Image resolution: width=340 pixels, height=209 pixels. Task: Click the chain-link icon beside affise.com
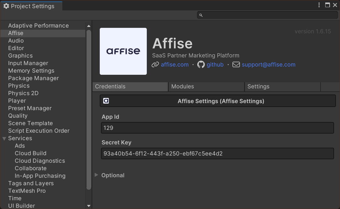155,64
